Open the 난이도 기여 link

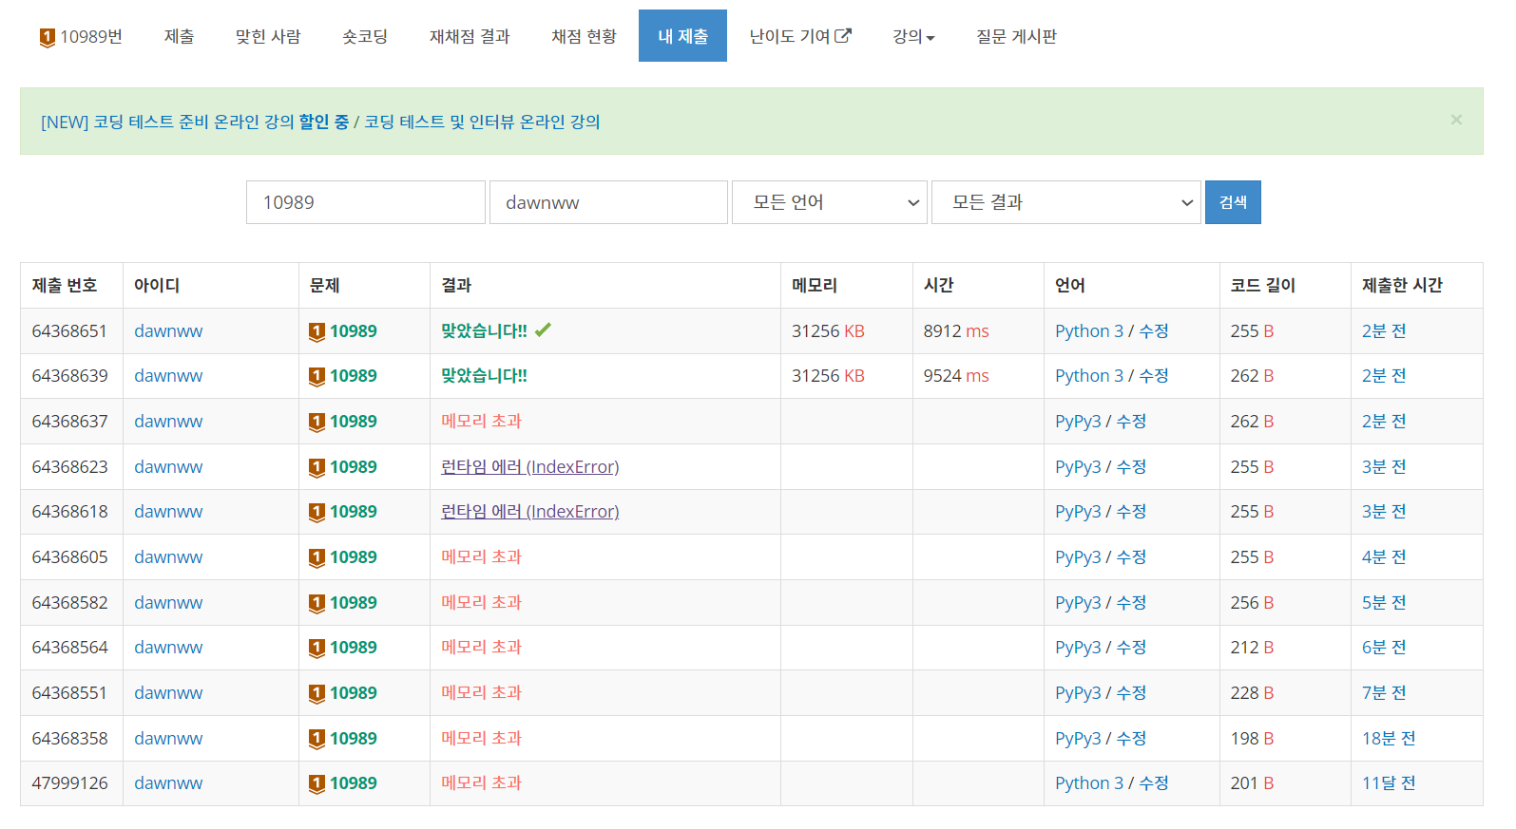[799, 36]
